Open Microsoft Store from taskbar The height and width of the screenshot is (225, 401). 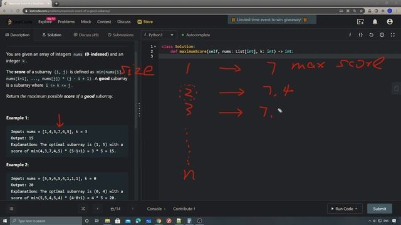118,221
